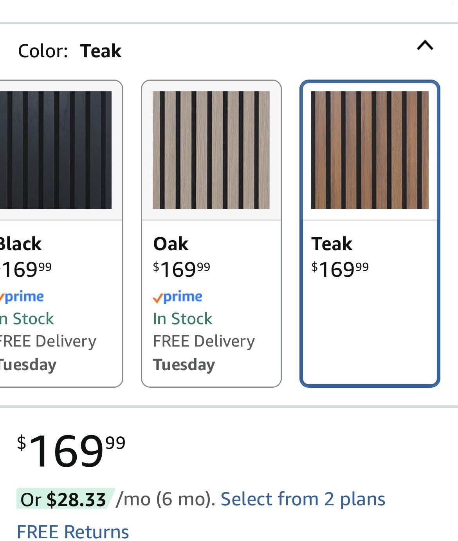
Task: Click FREE Delivery text in Oak card
Action: 204,341
